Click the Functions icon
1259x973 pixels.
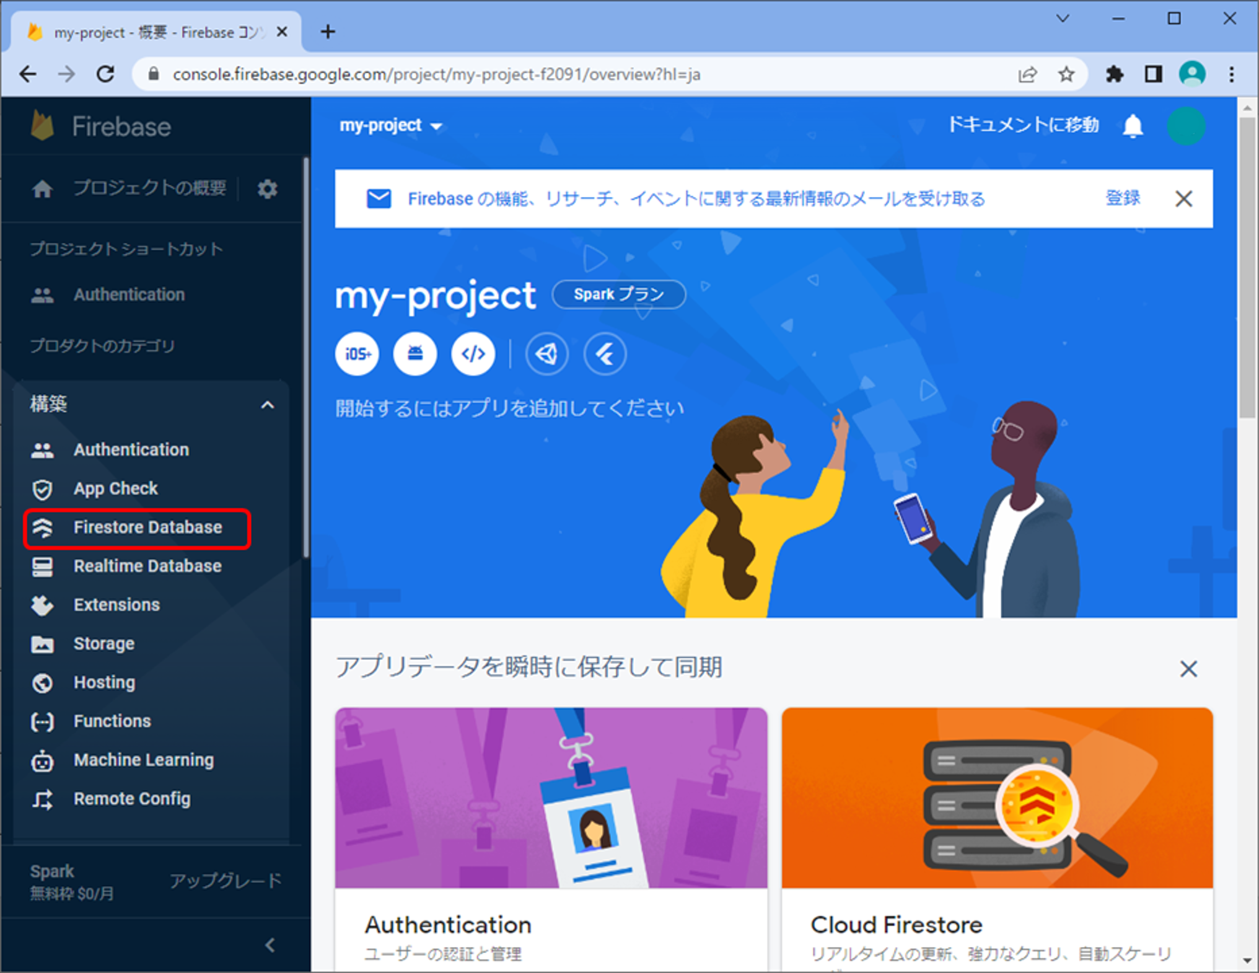42,722
